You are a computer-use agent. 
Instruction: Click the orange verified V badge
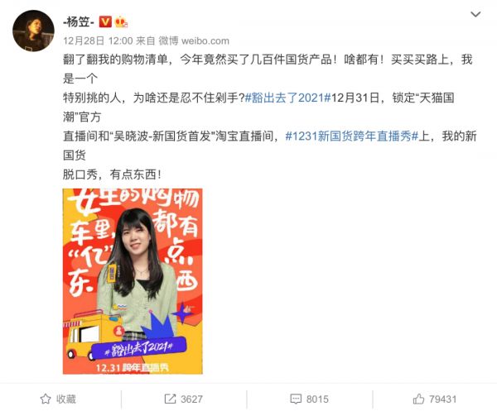point(105,22)
